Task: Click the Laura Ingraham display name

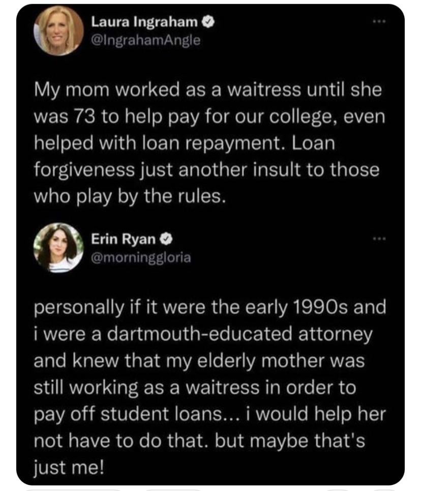Action: click(145, 22)
